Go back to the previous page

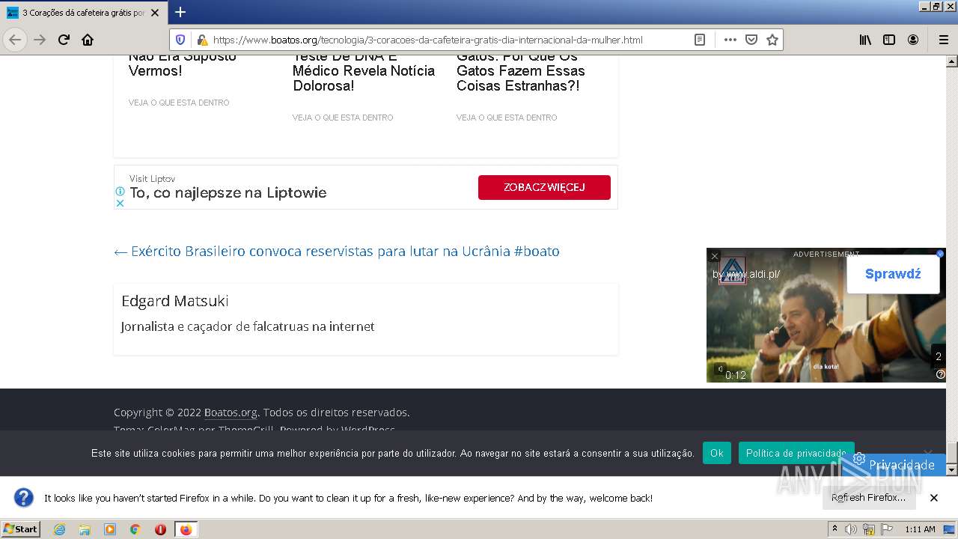[x=15, y=40]
